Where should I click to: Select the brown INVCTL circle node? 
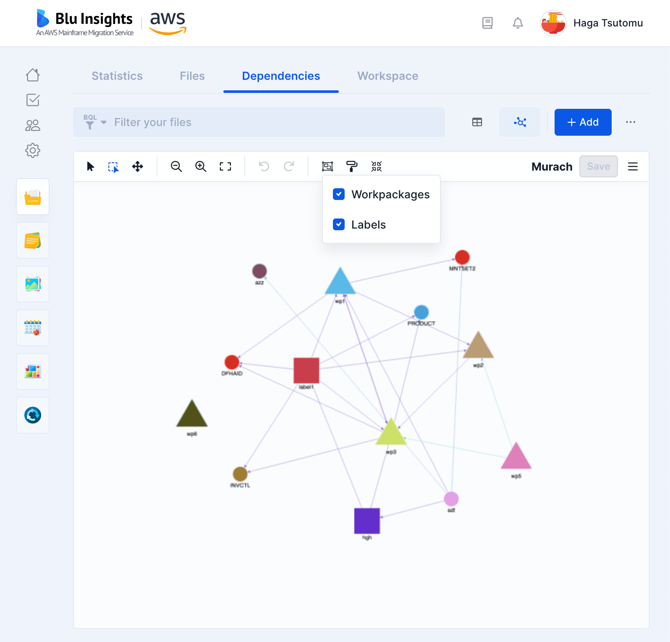[x=240, y=474]
